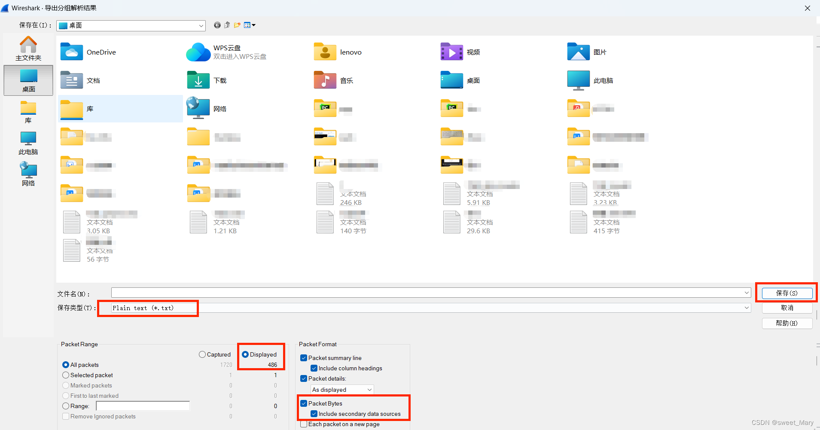Go up one folder level
This screenshot has width=820, height=430.
coord(227,25)
